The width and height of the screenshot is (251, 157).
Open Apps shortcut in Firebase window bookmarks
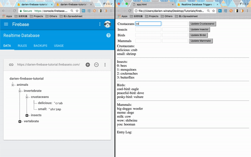click(x=7, y=16)
